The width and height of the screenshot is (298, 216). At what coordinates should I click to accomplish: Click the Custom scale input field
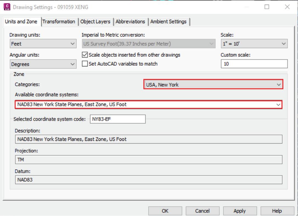254,64
